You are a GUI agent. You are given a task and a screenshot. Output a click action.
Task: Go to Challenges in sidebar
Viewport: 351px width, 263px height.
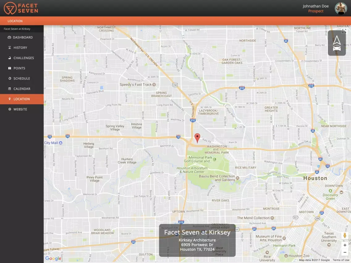point(22,58)
